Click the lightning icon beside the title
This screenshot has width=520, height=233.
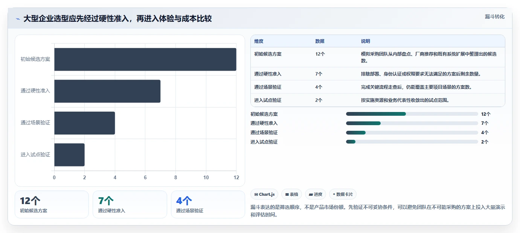[18, 19]
